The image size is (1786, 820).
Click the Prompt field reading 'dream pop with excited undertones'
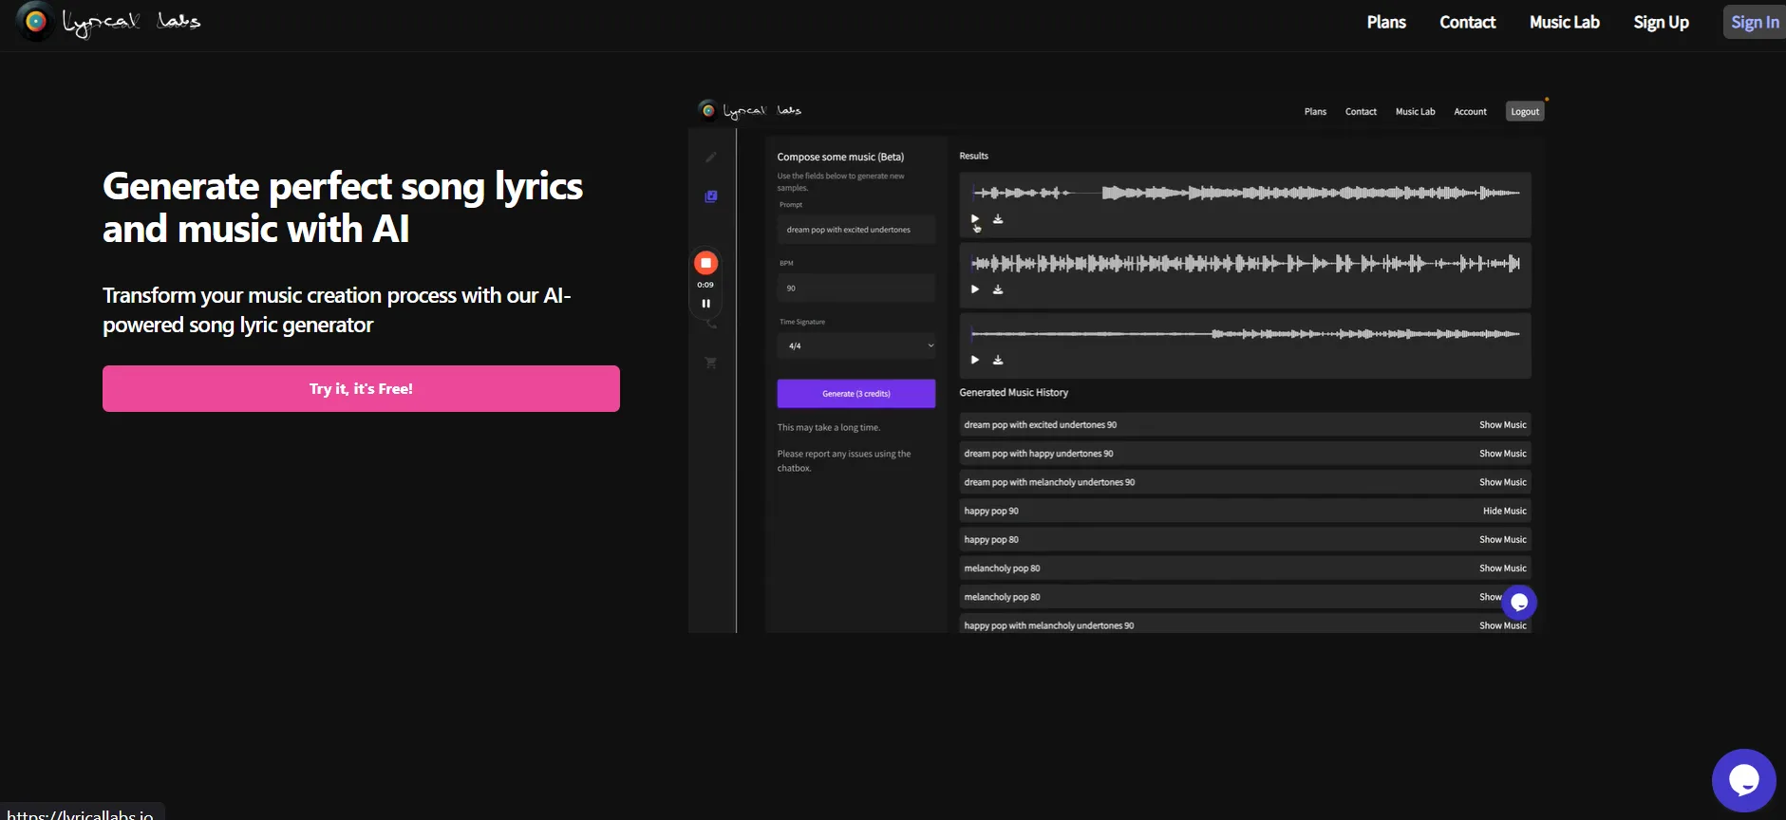855,230
